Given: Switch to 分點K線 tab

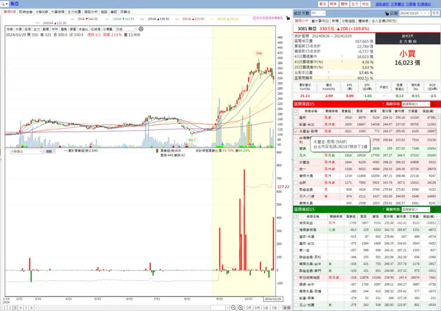Looking at the screenshot, I should point(42,12).
